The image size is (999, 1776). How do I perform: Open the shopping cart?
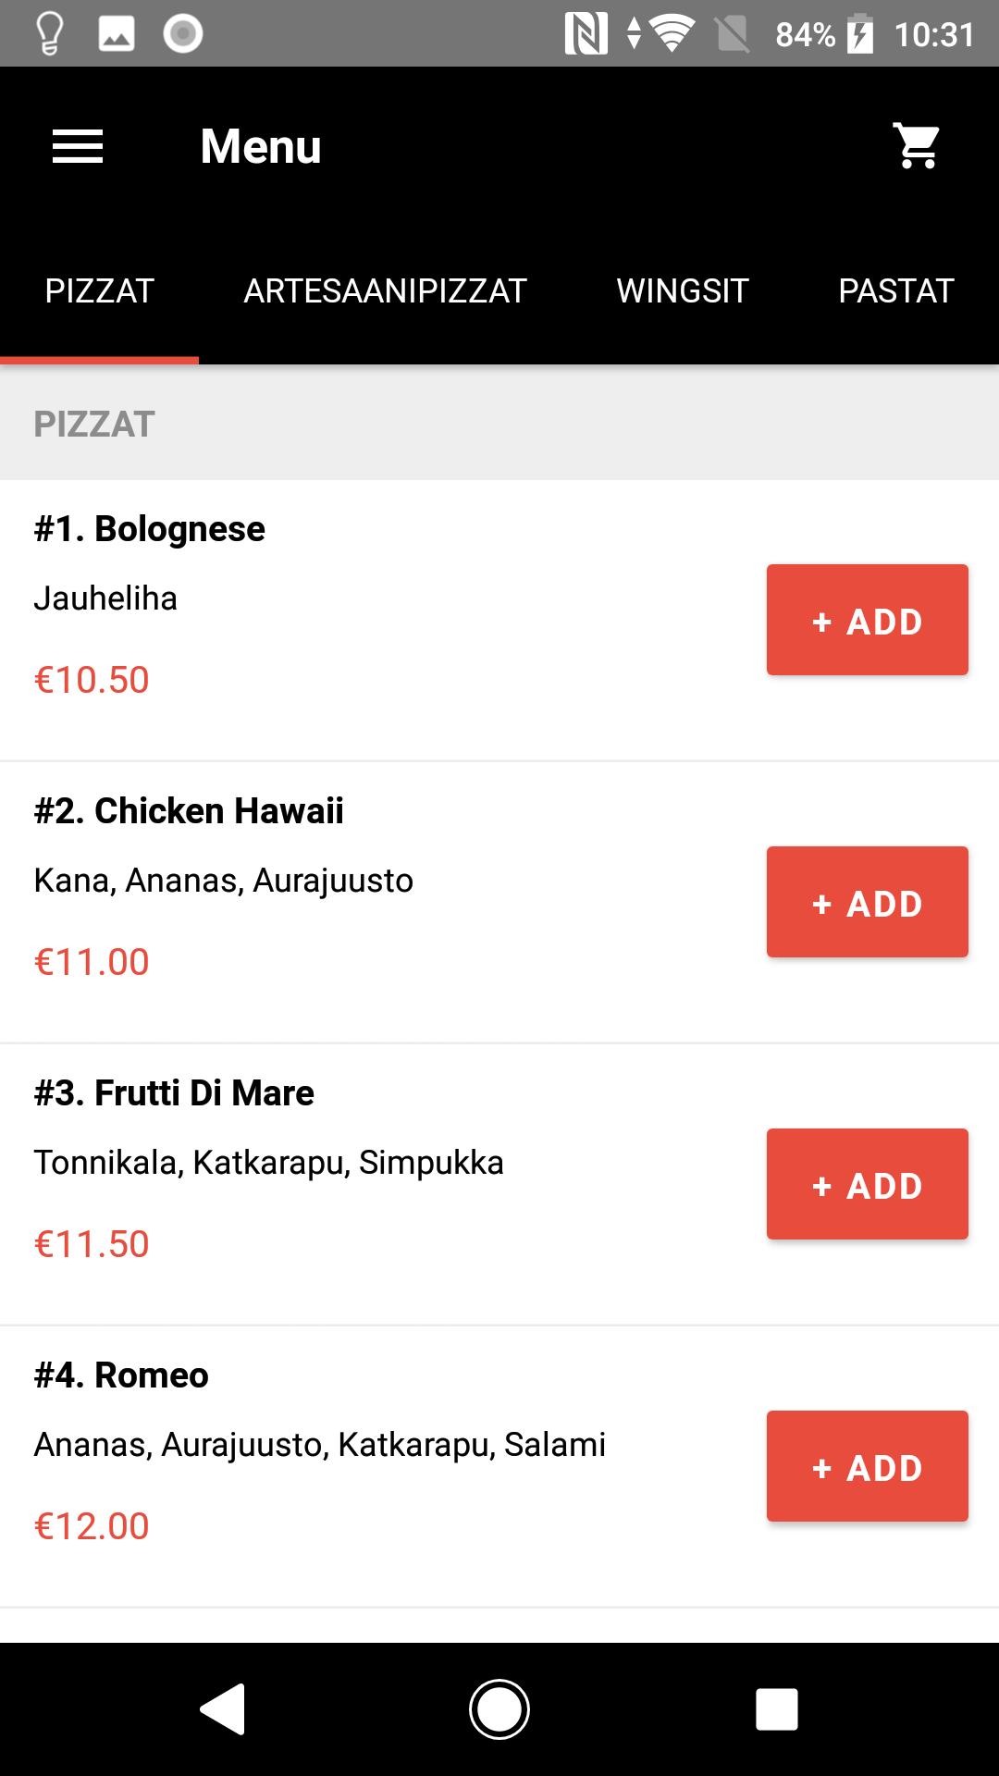(917, 146)
